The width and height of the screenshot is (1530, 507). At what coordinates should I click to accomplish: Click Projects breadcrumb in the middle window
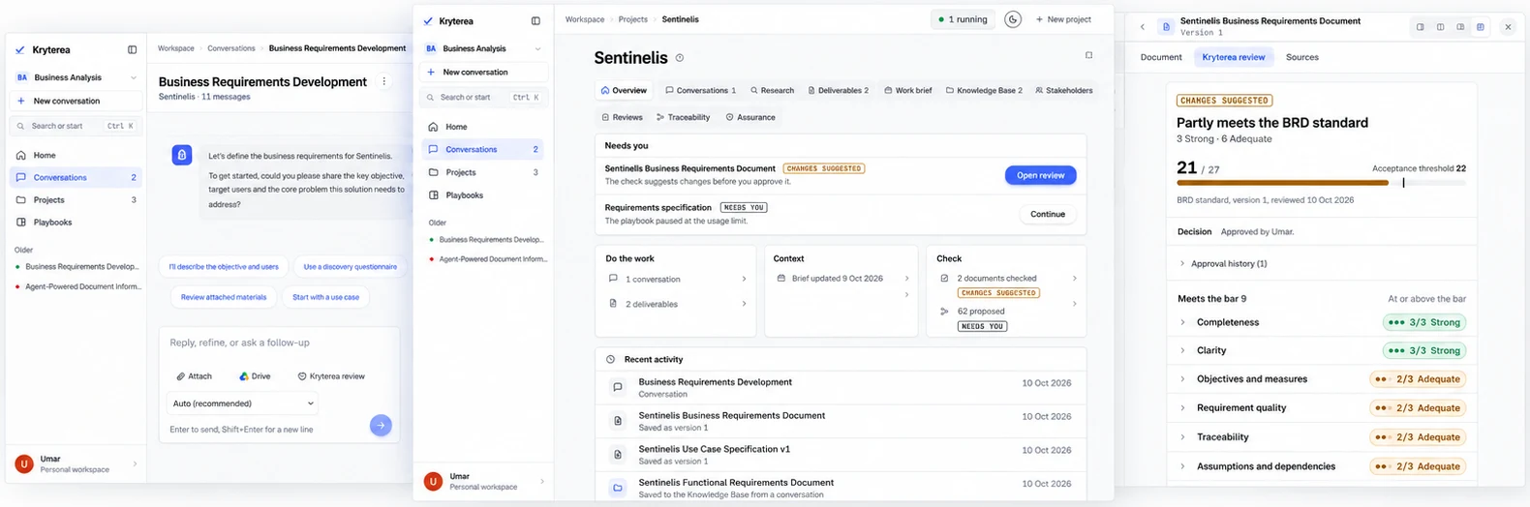[x=633, y=19]
